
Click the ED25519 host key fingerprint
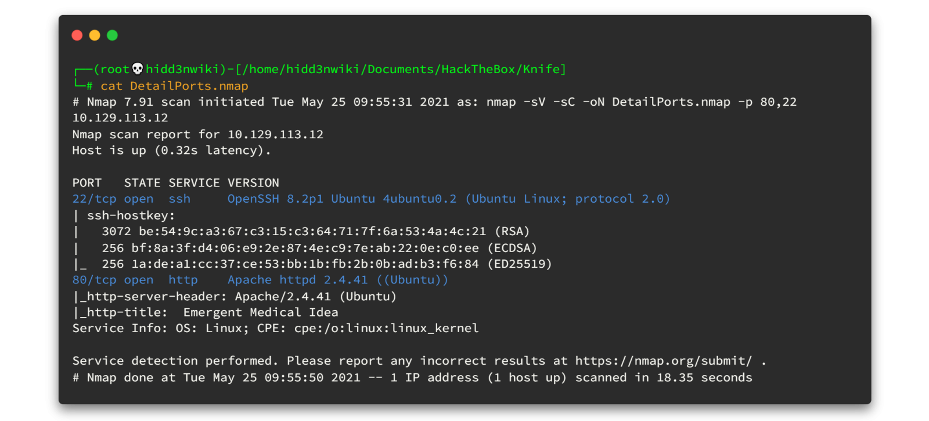(x=305, y=264)
